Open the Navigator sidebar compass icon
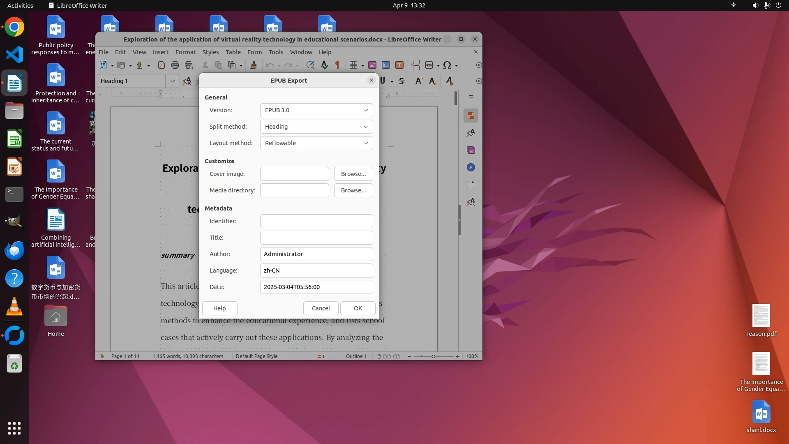Image resolution: width=789 pixels, height=444 pixels. click(x=471, y=167)
